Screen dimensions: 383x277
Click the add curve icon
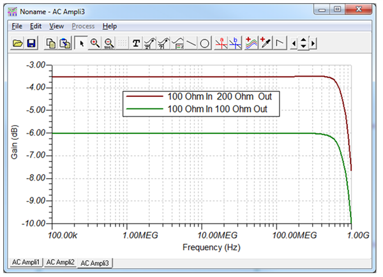250,43
